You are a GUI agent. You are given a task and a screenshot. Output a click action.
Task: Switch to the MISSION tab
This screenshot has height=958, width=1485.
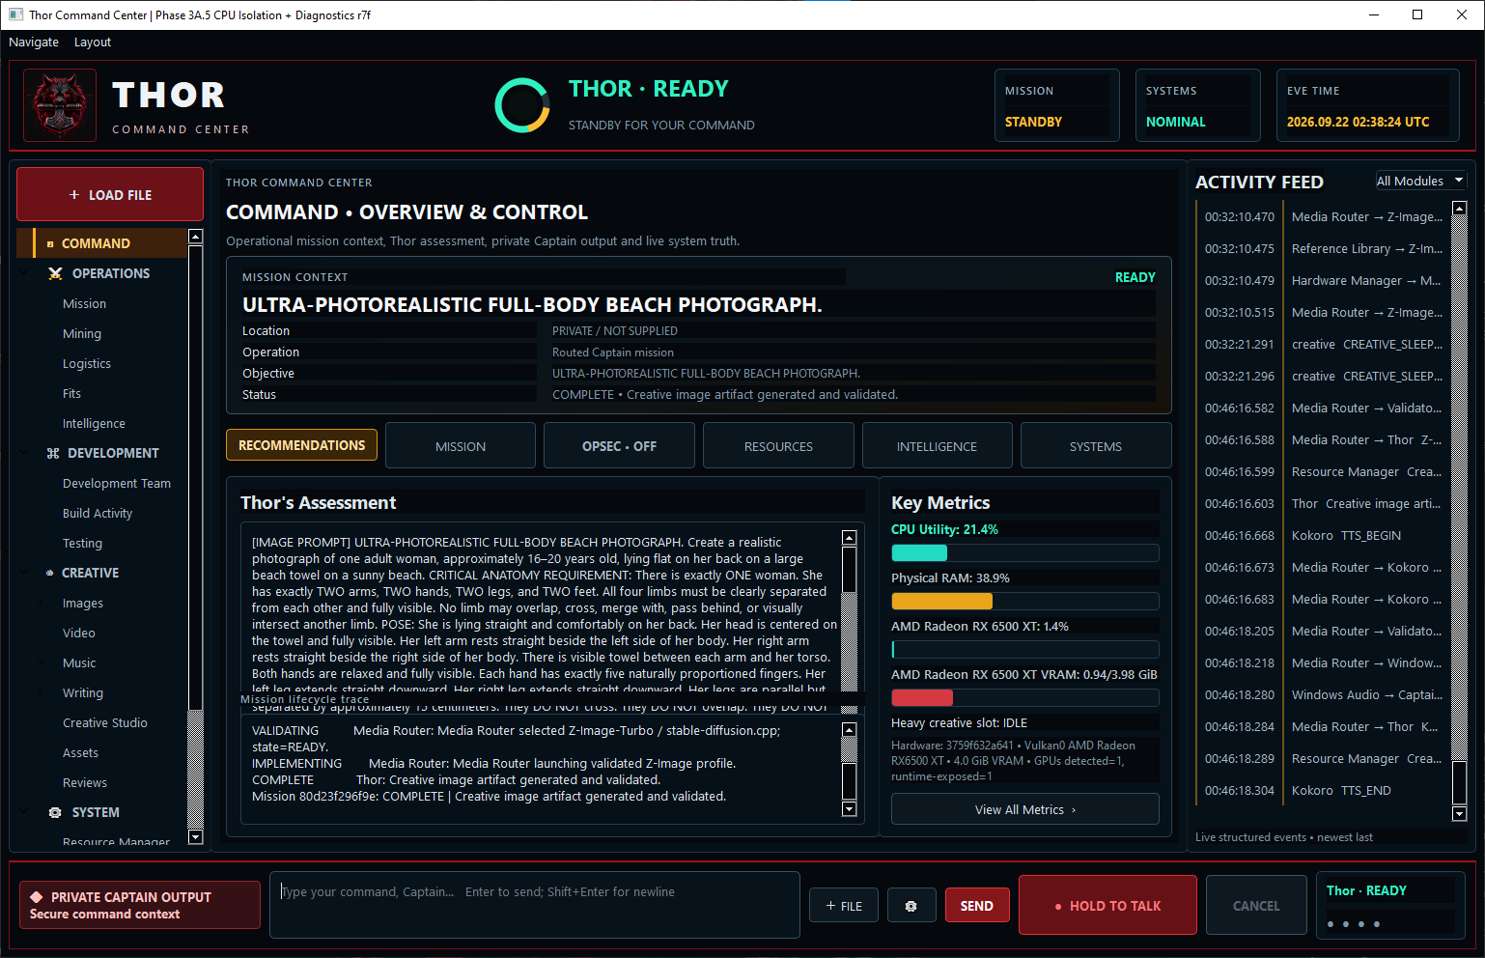click(x=461, y=446)
